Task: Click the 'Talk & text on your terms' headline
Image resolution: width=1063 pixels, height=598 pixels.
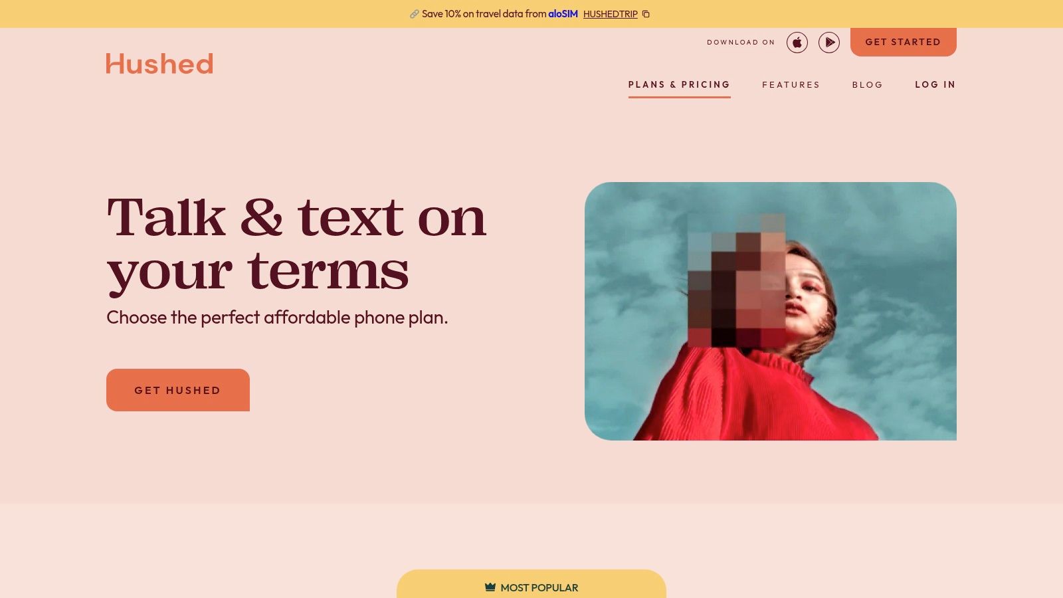Action: click(x=296, y=244)
